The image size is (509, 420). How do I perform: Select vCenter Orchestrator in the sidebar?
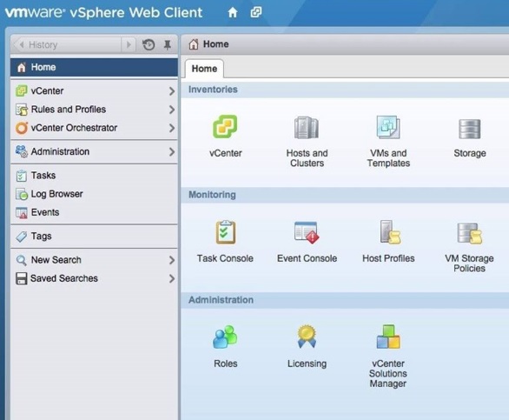coord(94,128)
